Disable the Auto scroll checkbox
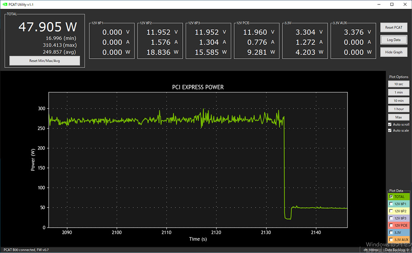This screenshot has height=253, width=412. pos(389,124)
